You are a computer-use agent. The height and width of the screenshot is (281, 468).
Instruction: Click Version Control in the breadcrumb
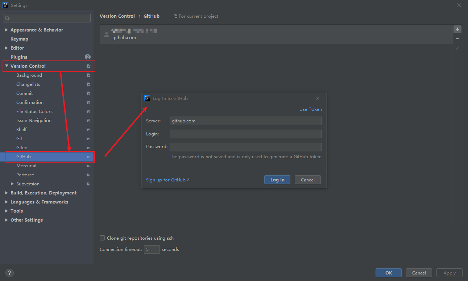click(117, 16)
